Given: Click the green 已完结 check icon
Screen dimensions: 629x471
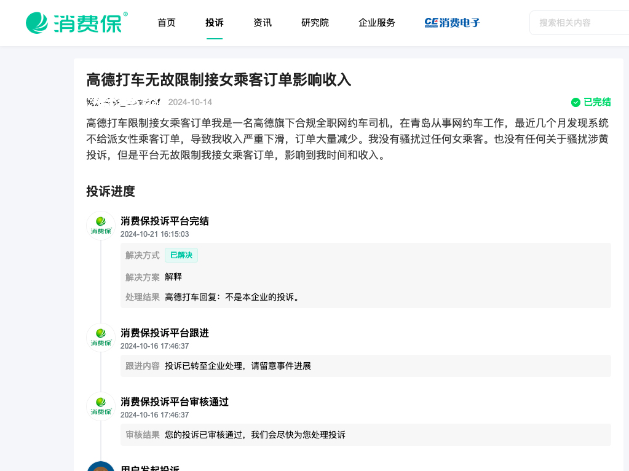Looking at the screenshot, I should point(576,102).
